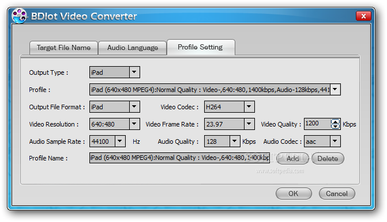Confirm settings with the OK button
387x222 pixels.
(x=294, y=194)
